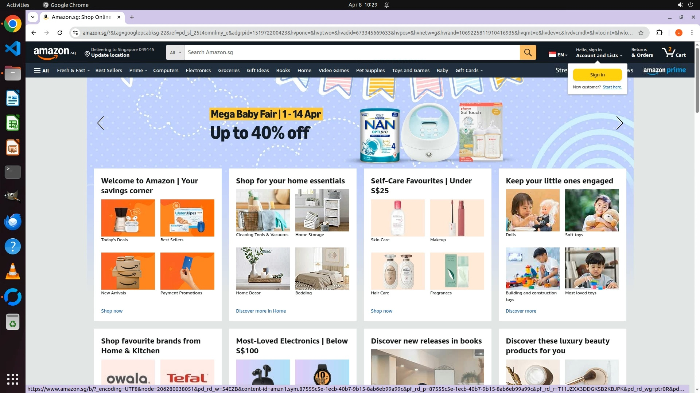
Task: Bookmark this page with star icon
Action: pyautogui.click(x=641, y=33)
